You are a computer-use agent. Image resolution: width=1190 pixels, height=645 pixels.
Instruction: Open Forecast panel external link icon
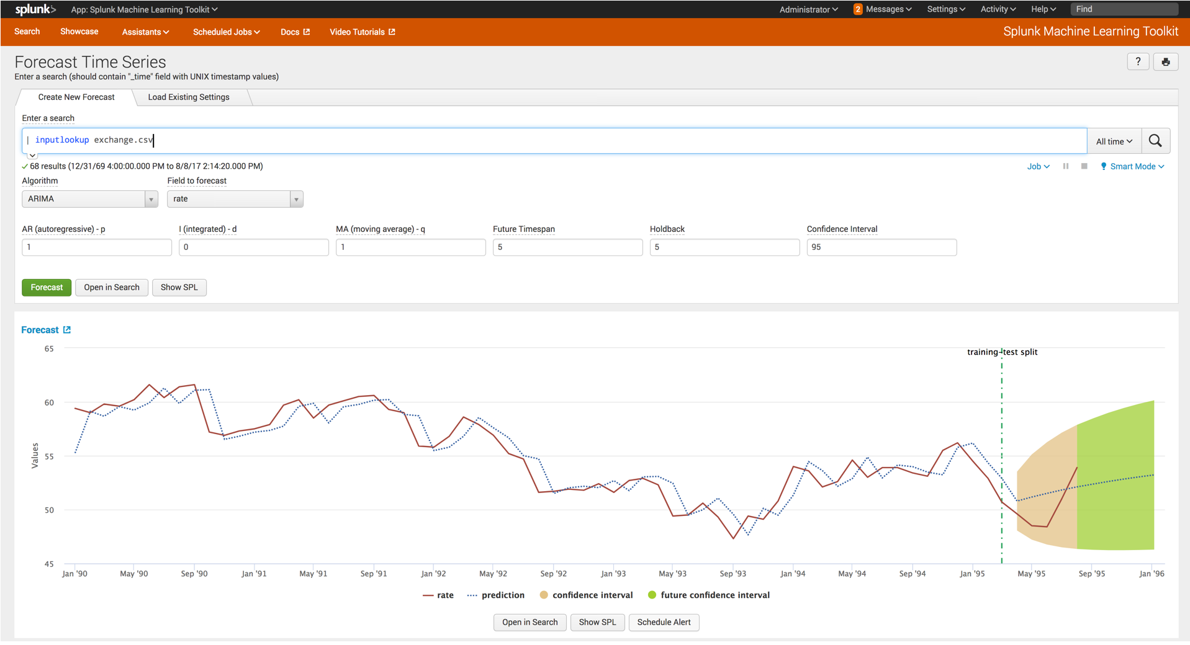[67, 330]
